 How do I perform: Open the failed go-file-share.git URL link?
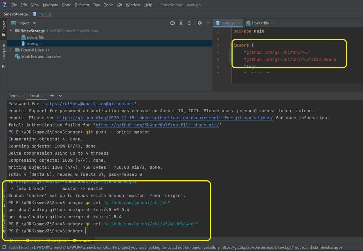[x=157, y=125]
